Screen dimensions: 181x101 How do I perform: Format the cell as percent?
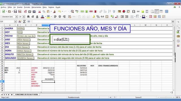click(x=98, y=17)
